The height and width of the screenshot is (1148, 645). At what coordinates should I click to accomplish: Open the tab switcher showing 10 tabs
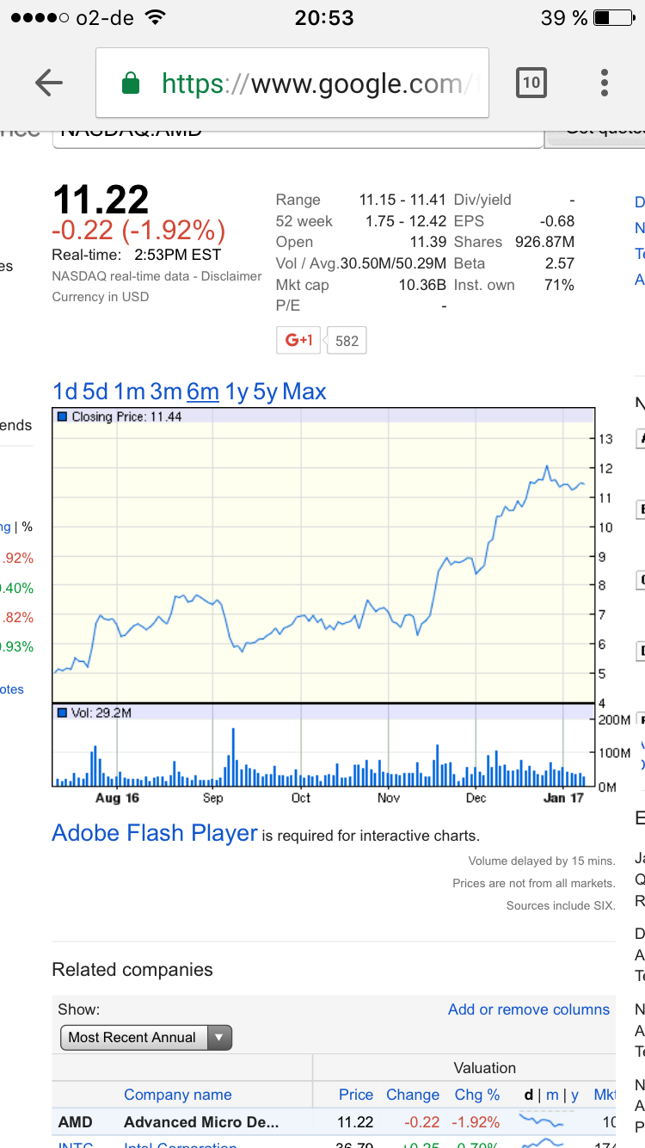pos(531,83)
